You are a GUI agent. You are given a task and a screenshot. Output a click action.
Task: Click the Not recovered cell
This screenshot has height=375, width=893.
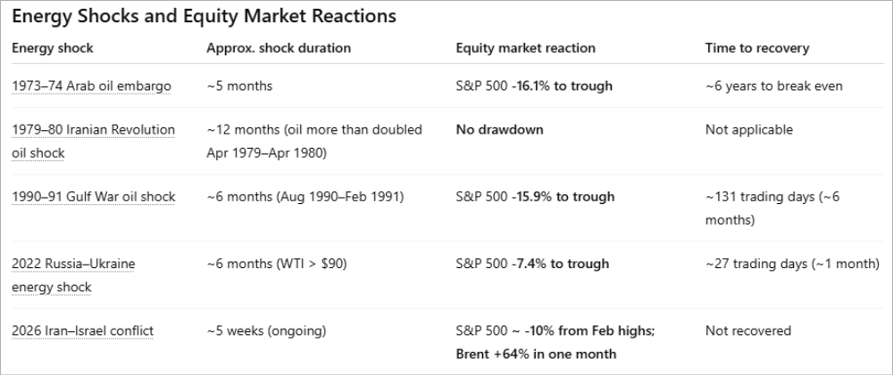pyautogui.click(x=747, y=330)
